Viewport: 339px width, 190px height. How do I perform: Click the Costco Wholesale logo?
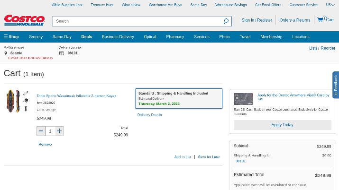(x=25, y=20)
